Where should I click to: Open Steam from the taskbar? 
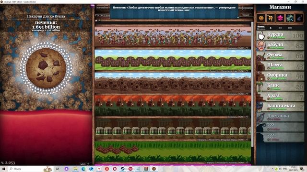click(123, 169)
